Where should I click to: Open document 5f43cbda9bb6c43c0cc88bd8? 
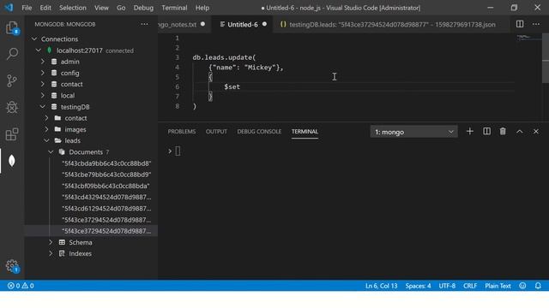click(x=106, y=163)
